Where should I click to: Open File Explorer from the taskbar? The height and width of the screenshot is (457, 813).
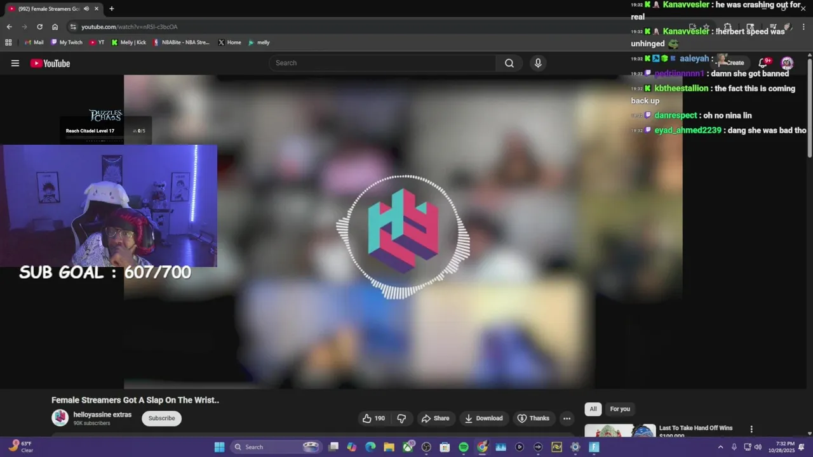[389, 447]
